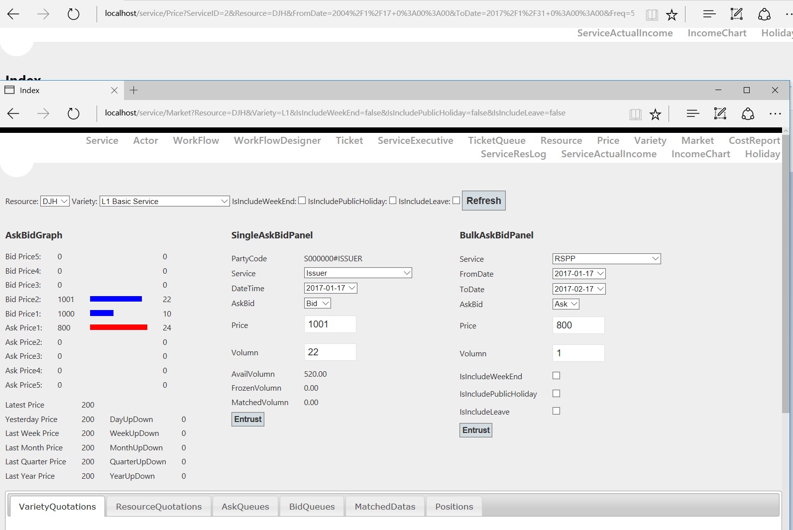Open a new tab with the plus icon

pyautogui.click(x=133, y=90)
